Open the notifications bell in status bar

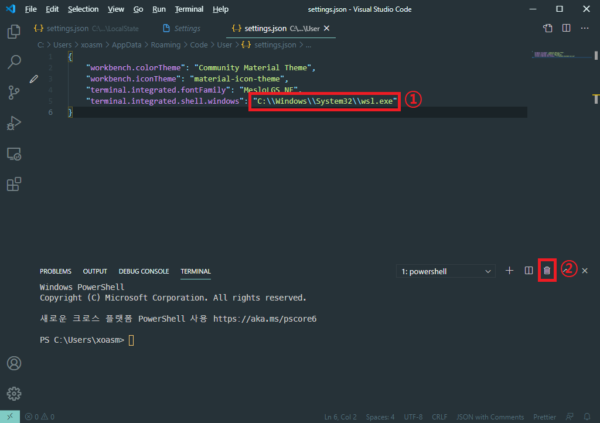(x=587, y=417)
